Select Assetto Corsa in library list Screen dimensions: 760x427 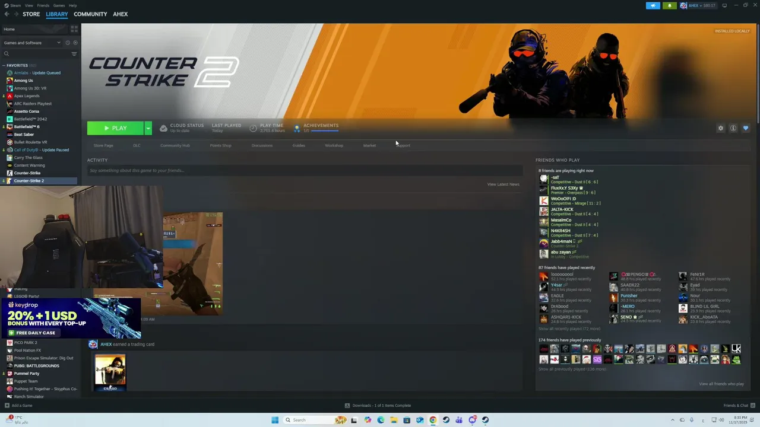tap(27, 111)
